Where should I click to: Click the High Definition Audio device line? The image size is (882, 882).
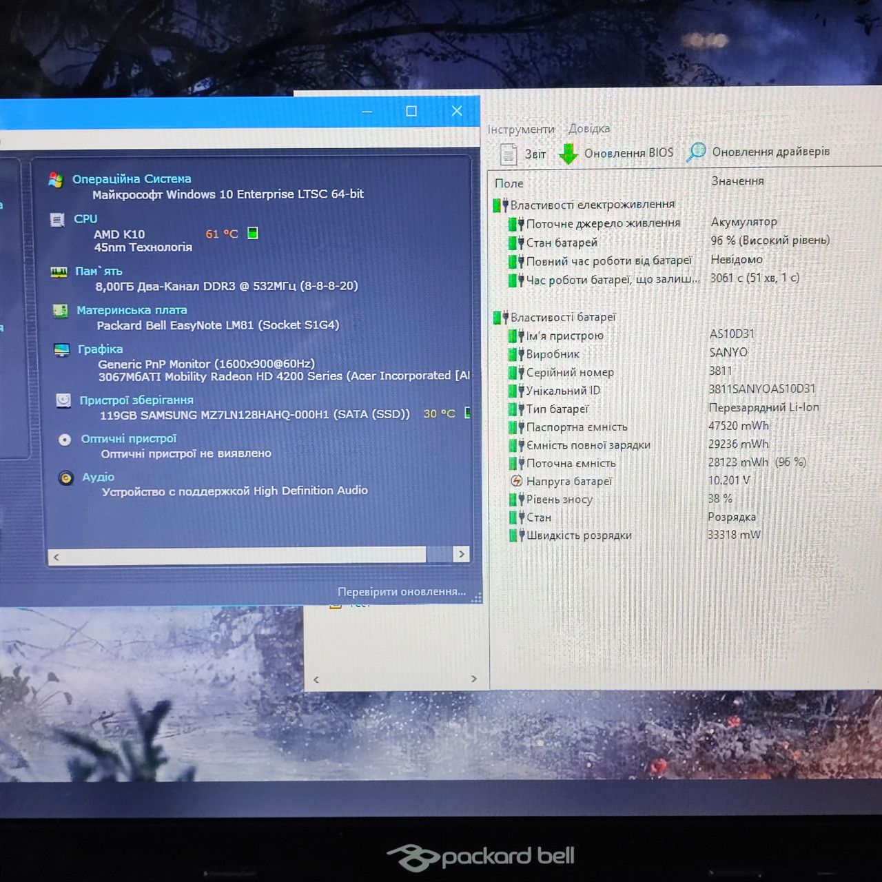click(235, 491)
